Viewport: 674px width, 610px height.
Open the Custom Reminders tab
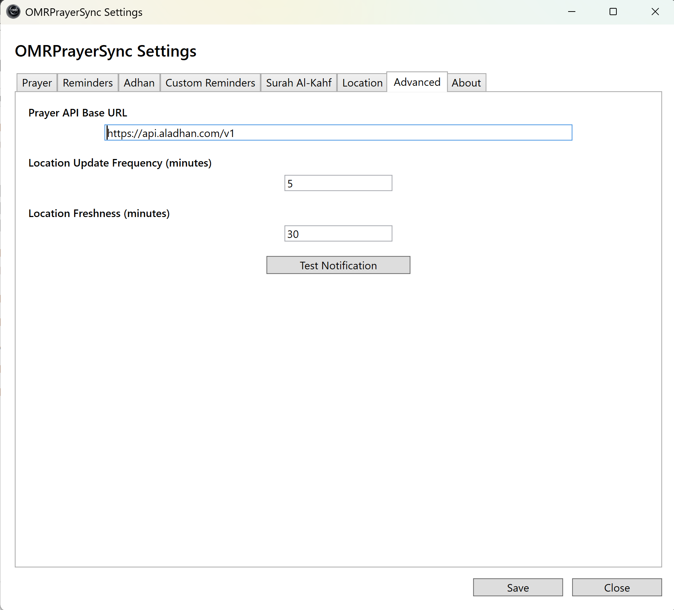tap(210, 83)
